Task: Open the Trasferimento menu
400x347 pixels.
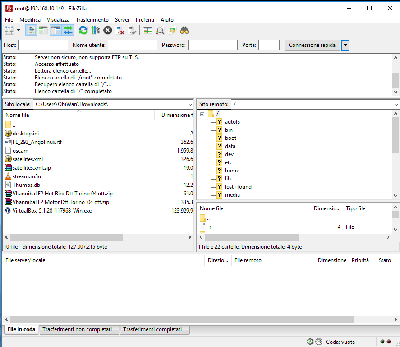Action: coord(92,19)
